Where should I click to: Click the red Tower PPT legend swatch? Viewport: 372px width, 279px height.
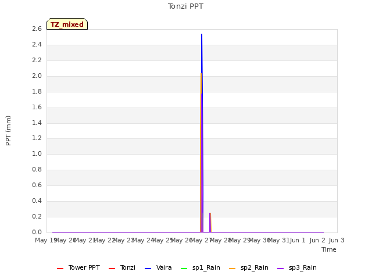60,269
